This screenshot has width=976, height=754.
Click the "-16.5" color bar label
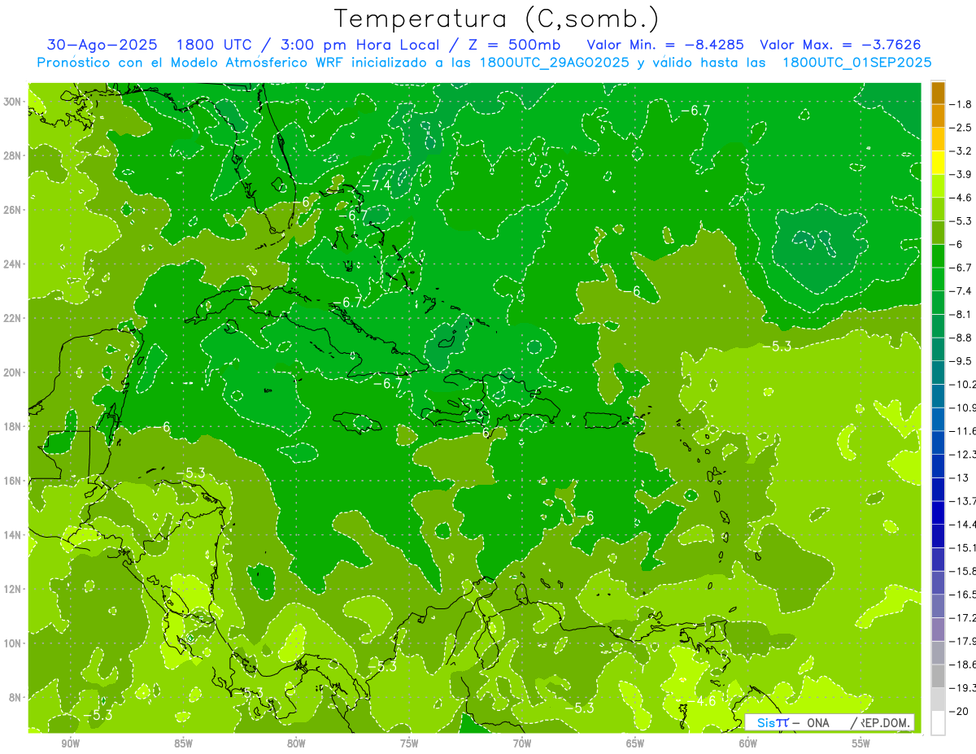(963, 595)
